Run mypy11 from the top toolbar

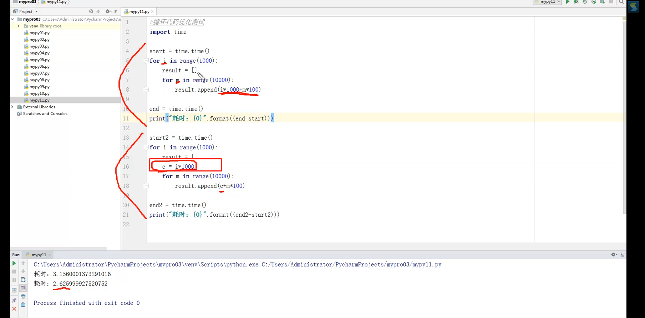[x=568, y=2]
